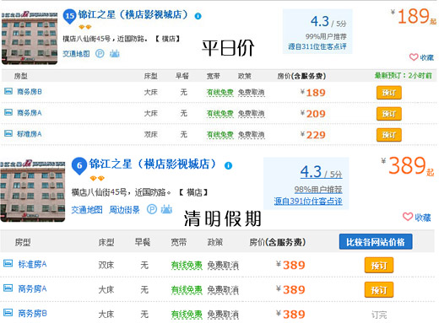Click map marker 15 of top hotel
439x323 pixels.
[x=69, y=16]
